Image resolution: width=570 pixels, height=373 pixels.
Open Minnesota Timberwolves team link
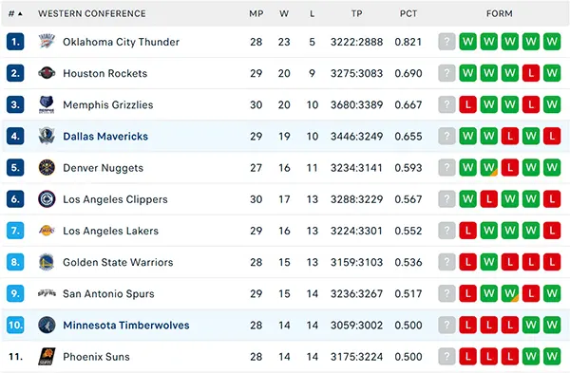pyautogui.click(x=126, y=325)
